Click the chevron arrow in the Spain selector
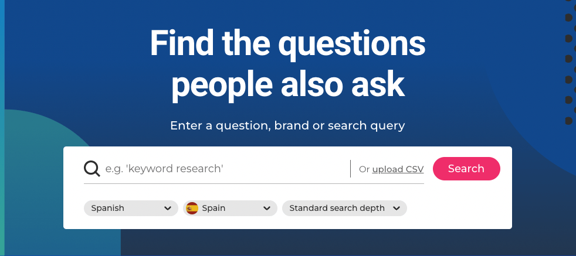576x256 pixels. click(x=267, y=209)
